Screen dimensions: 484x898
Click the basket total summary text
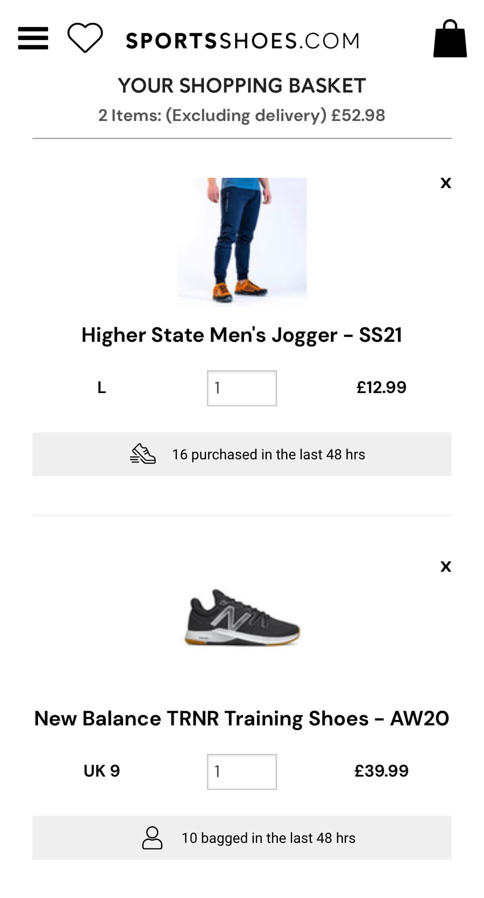242,115
